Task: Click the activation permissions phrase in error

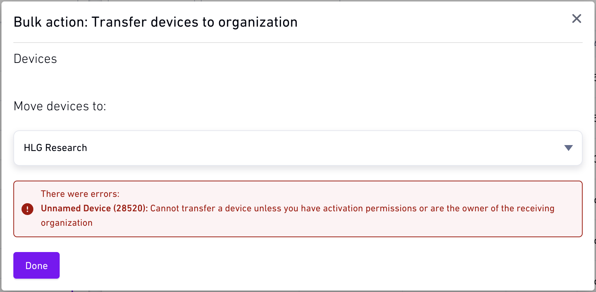Action: [x=370, y=208]
